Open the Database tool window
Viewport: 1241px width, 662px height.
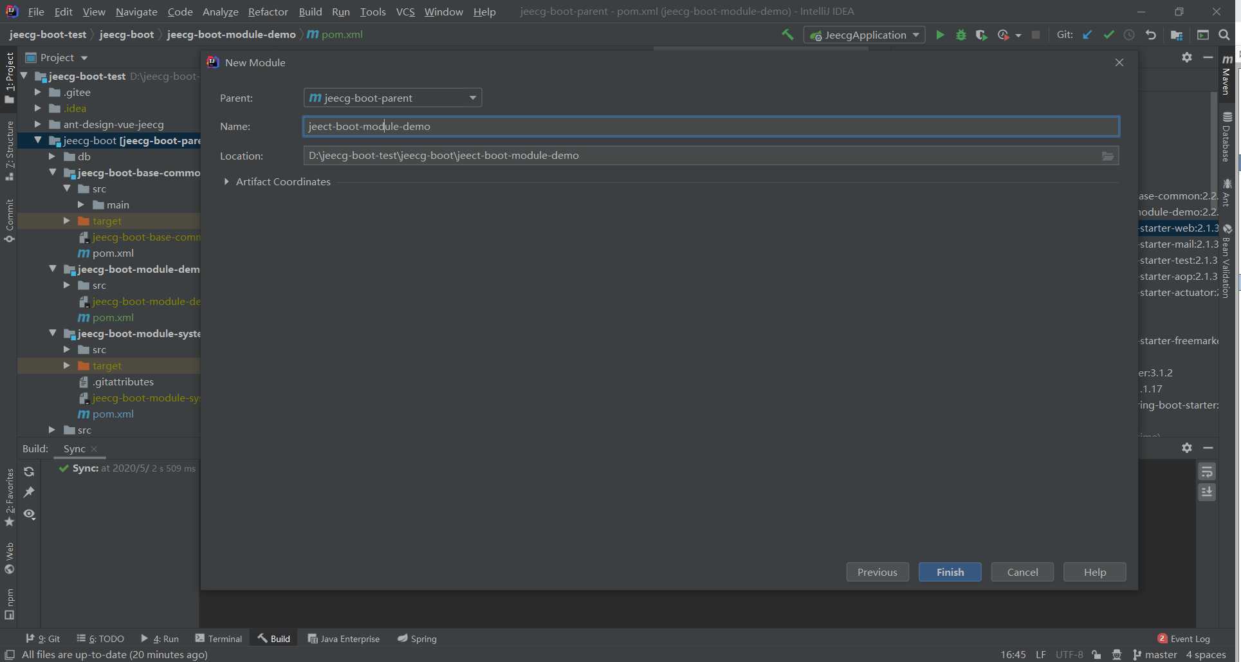point(1227,136)
